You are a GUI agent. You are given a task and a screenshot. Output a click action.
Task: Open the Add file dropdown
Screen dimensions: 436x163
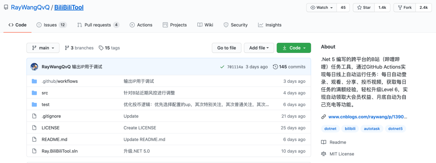pyautogui.click(x=259, y=48)
